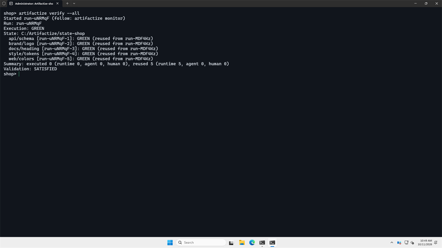The image size is (442, 248).
Task: Click the brand/logo result row
Action: pos(81,43)
